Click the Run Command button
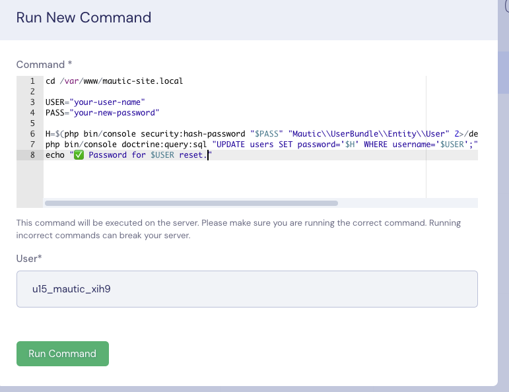The image size is (509, 392). [x=63, y=353]
